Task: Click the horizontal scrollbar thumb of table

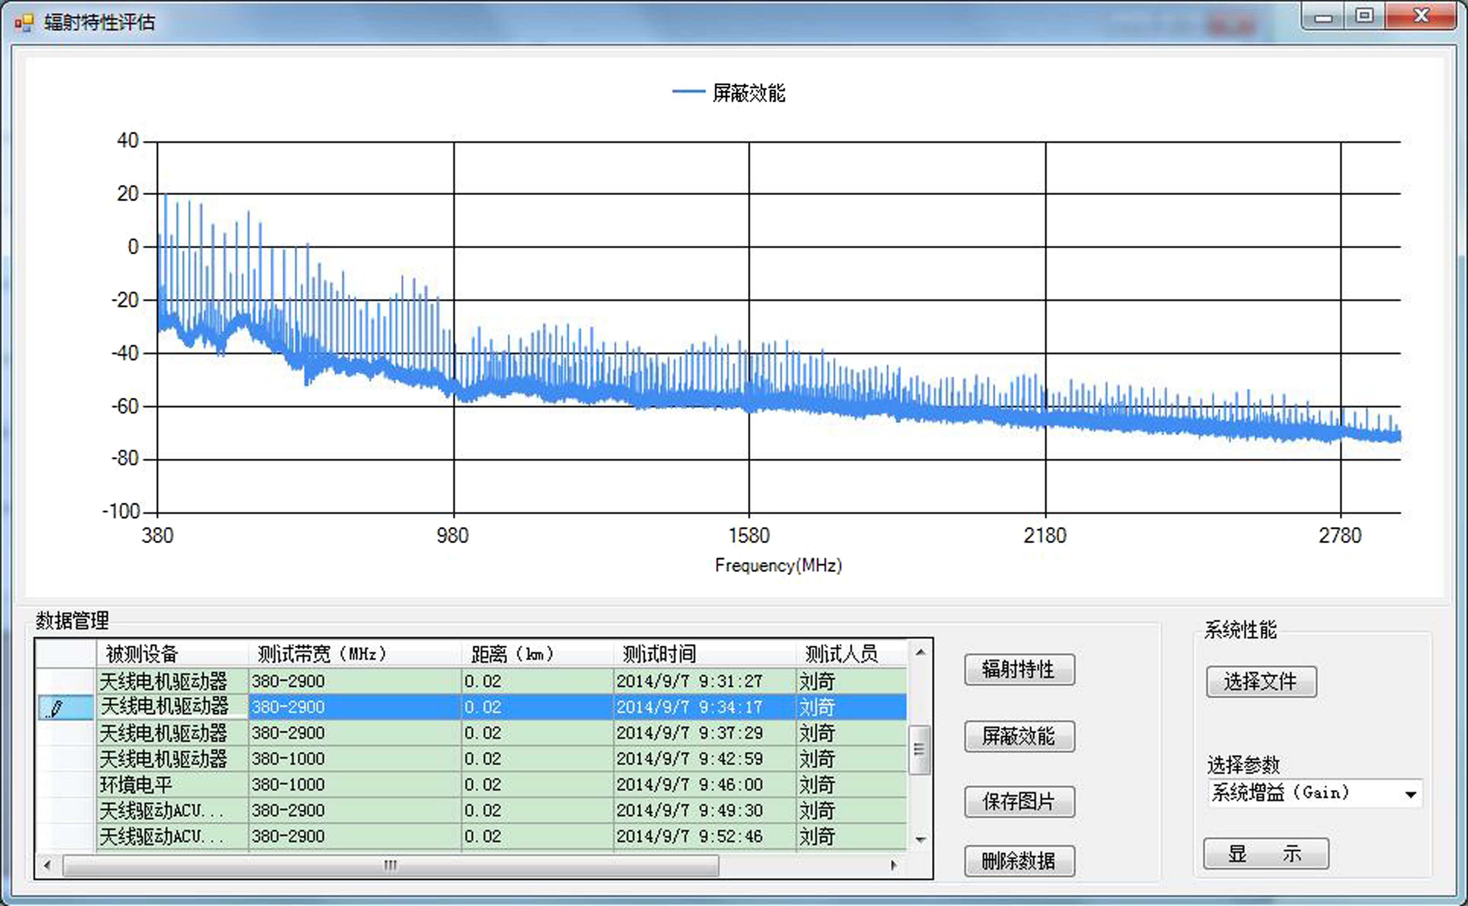Action: click(390, 865)
